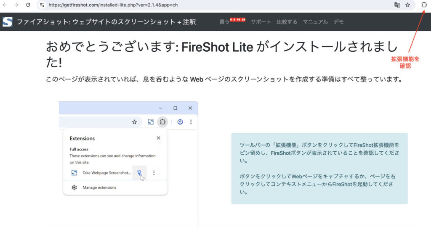This screenshot has height=227, width=431.
Task: Open the 買う menu item
Action: [x=224, y=22]
